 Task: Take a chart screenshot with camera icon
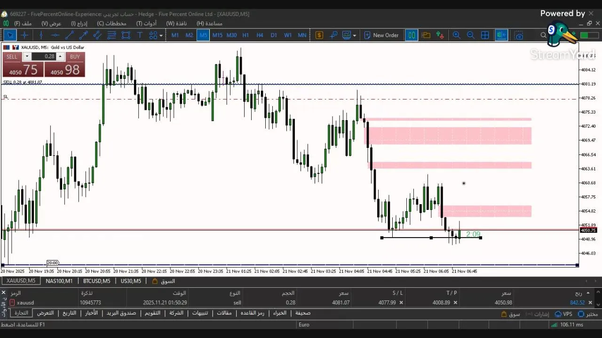tap(518, 35)
